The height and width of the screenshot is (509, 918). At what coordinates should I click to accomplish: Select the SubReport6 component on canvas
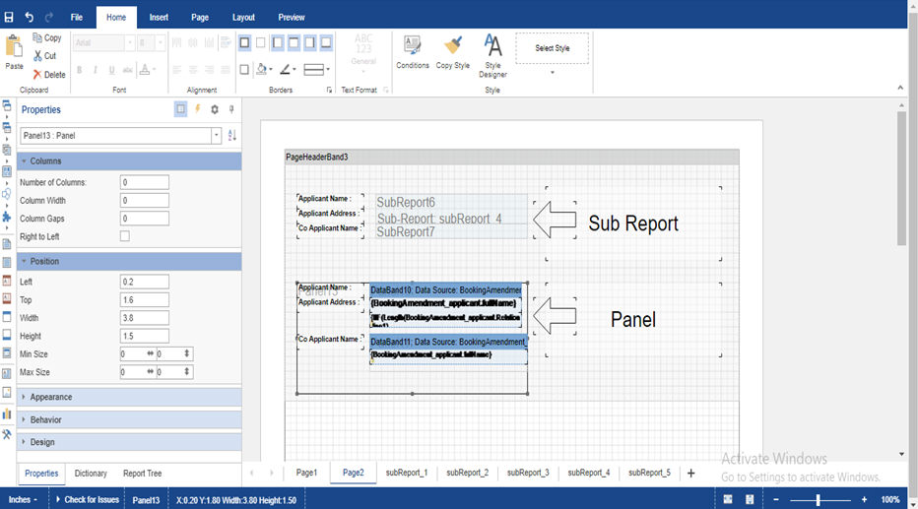coord(451,203)
